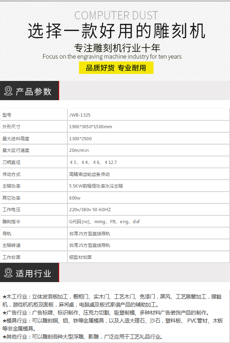Click the 1900*3050*1500mm dimension value
Image resolution: width=230 pixels, height=343 pixels.
[90, 127]
